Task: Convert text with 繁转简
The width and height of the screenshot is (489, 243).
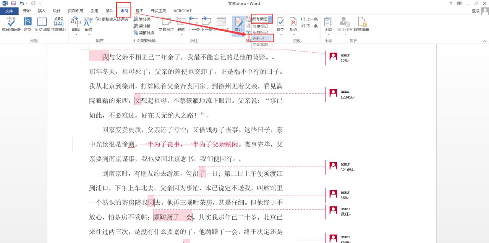Action: click(142, 19)
